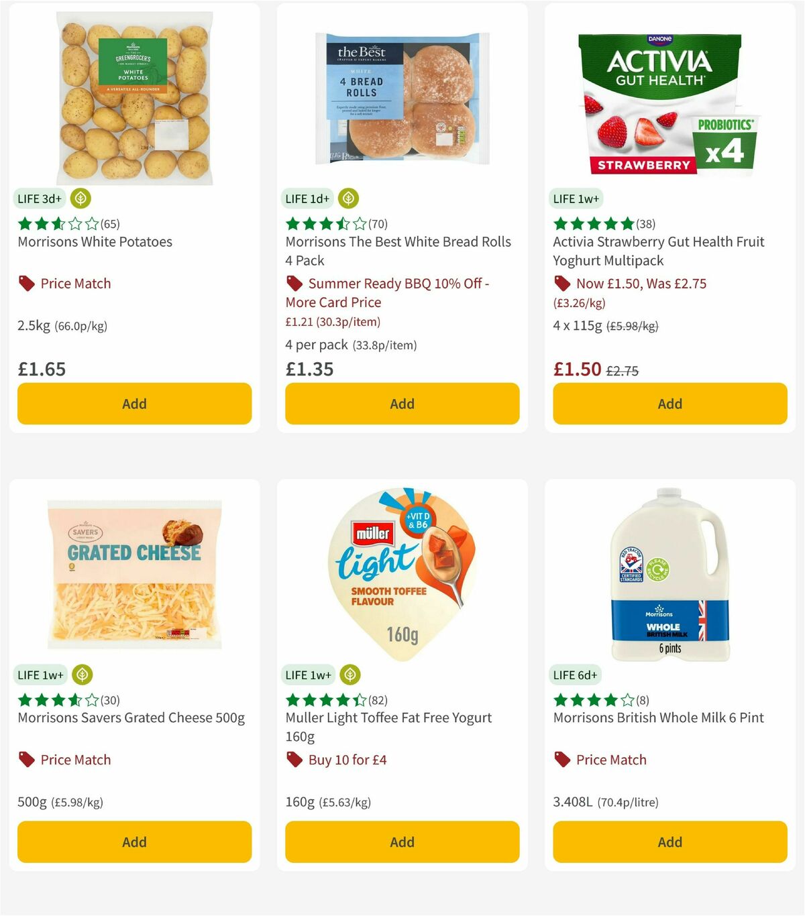The height and width of the screenshot is (916, 805).
Task: Add Morrisons British Whole Milk to basket
Action: (x=670, y=842)
